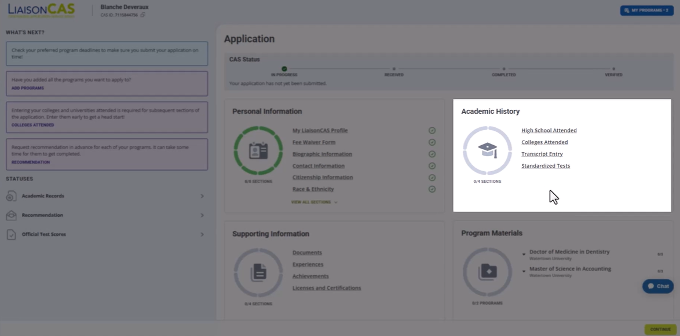Open the Chat bubble widget
Viewport: 680px width, 336px height.
click(x=658, y=286)
